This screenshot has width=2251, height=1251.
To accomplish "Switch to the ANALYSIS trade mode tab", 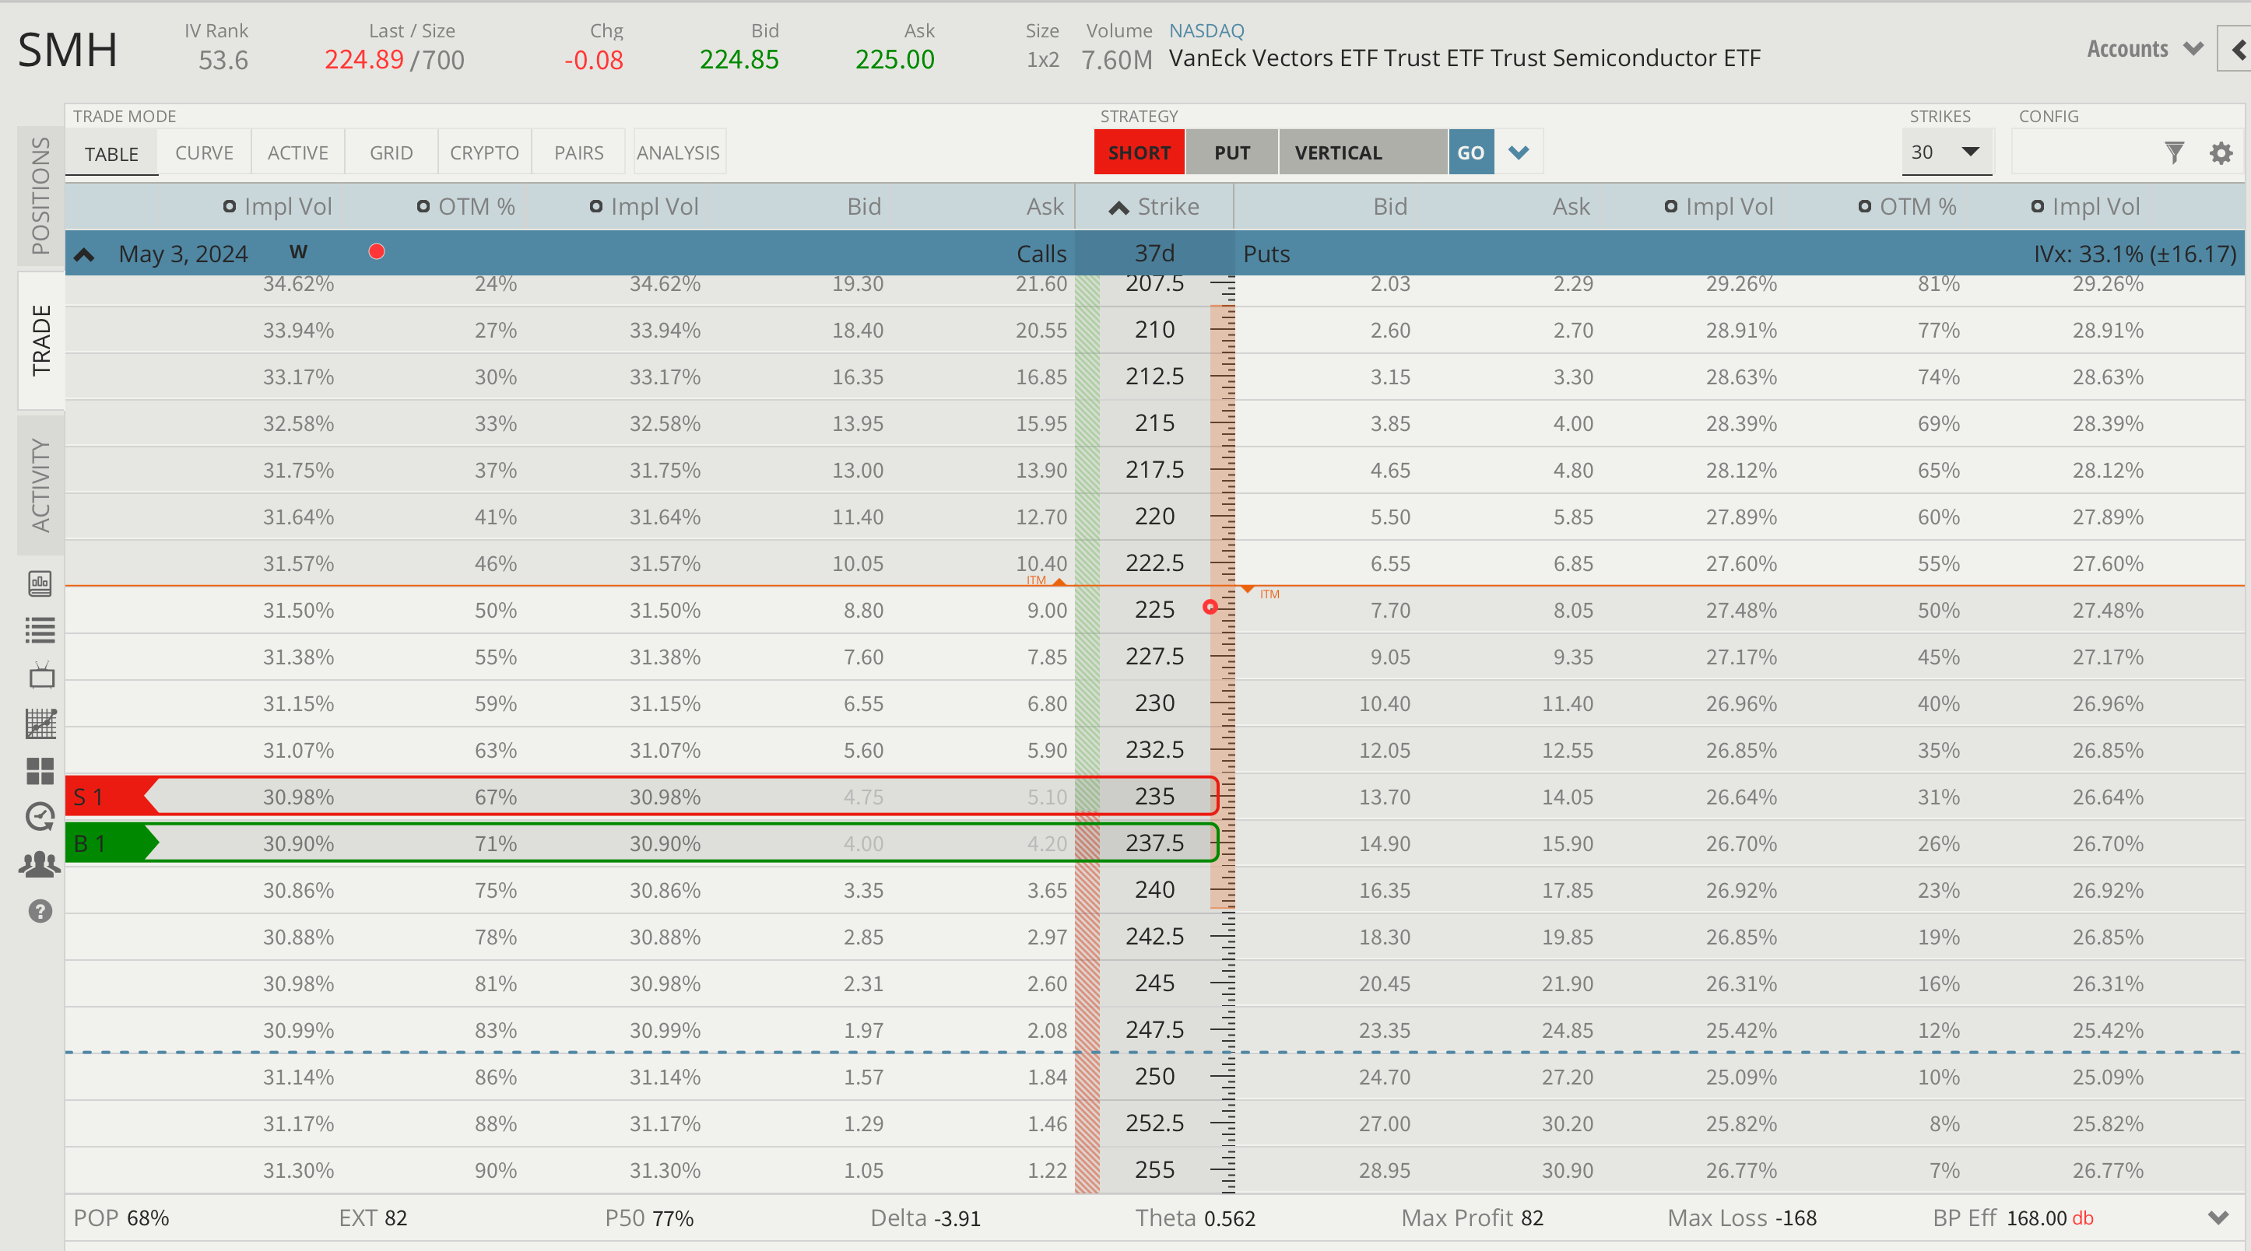I will (x=677, y=153).
